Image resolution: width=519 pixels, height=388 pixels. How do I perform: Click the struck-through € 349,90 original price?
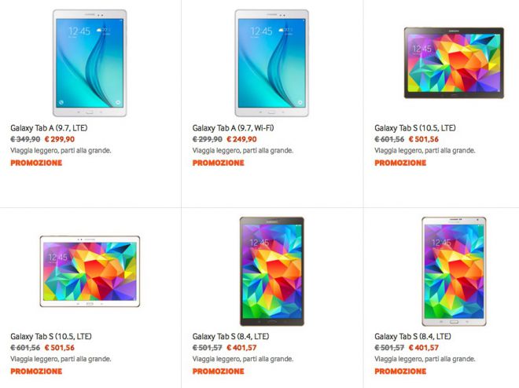pos(25,140)
